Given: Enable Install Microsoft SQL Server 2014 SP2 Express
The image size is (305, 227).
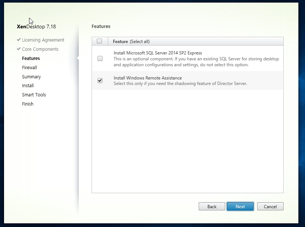Looking at the screenshot, I should pyautogui.click(x=100, y=58).
